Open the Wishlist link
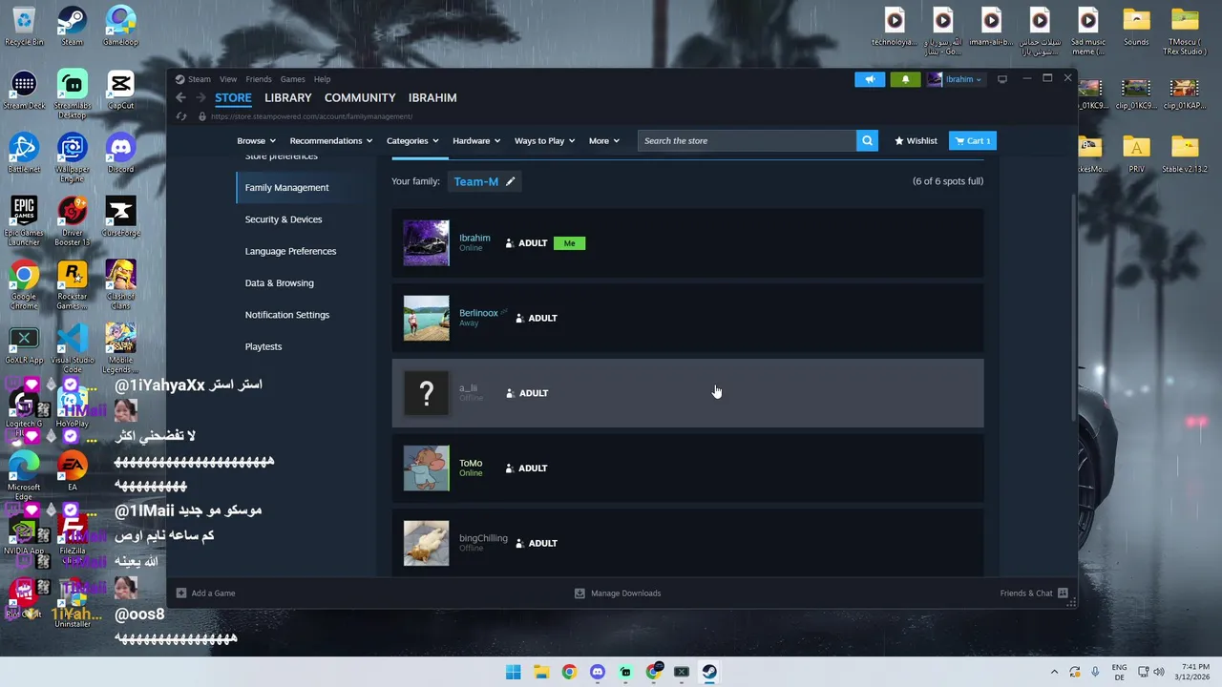The width and height of the screenshot is (1222, 687). point(916,140)
